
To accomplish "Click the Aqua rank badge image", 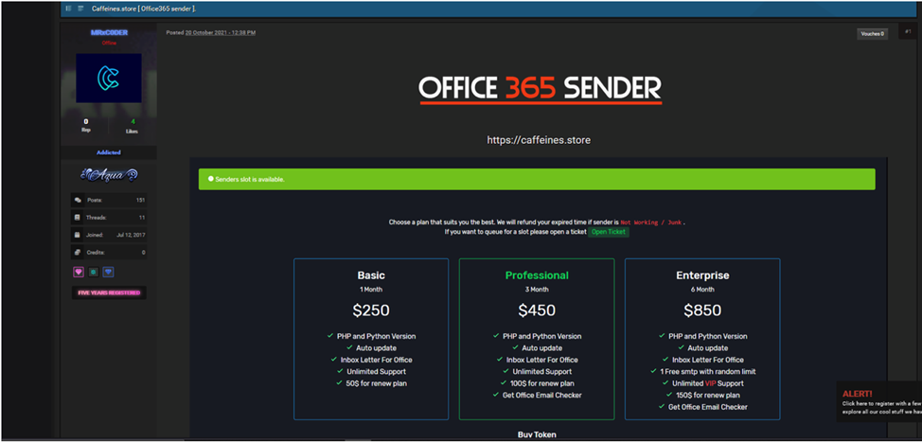I will coord(109,175).
